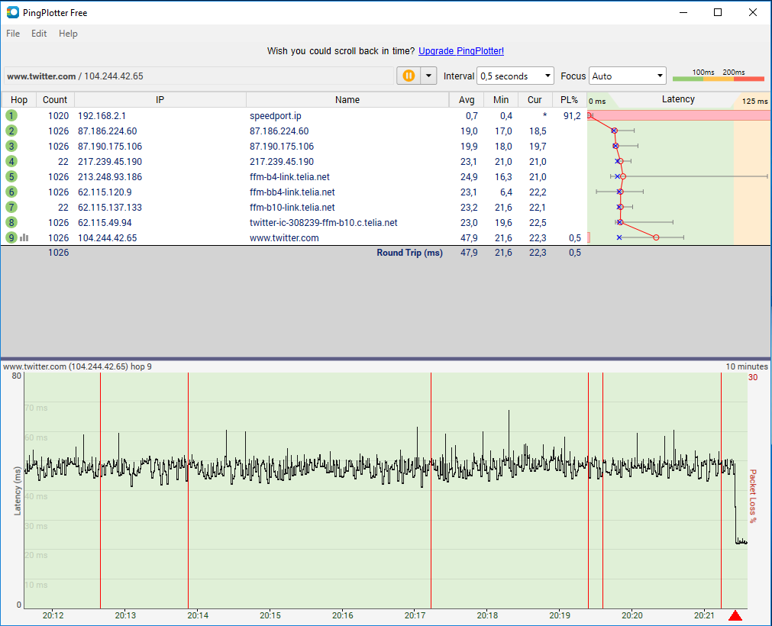This screenshot has height=626, width=772.
Task: Select the www.twitter.com name in hop 9
Action: point(284,237)
